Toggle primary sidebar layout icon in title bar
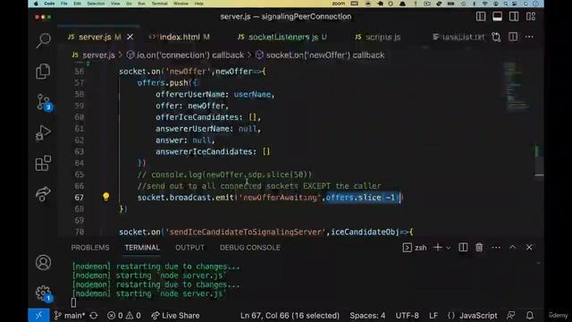The image size is (572, 322). 481,16
